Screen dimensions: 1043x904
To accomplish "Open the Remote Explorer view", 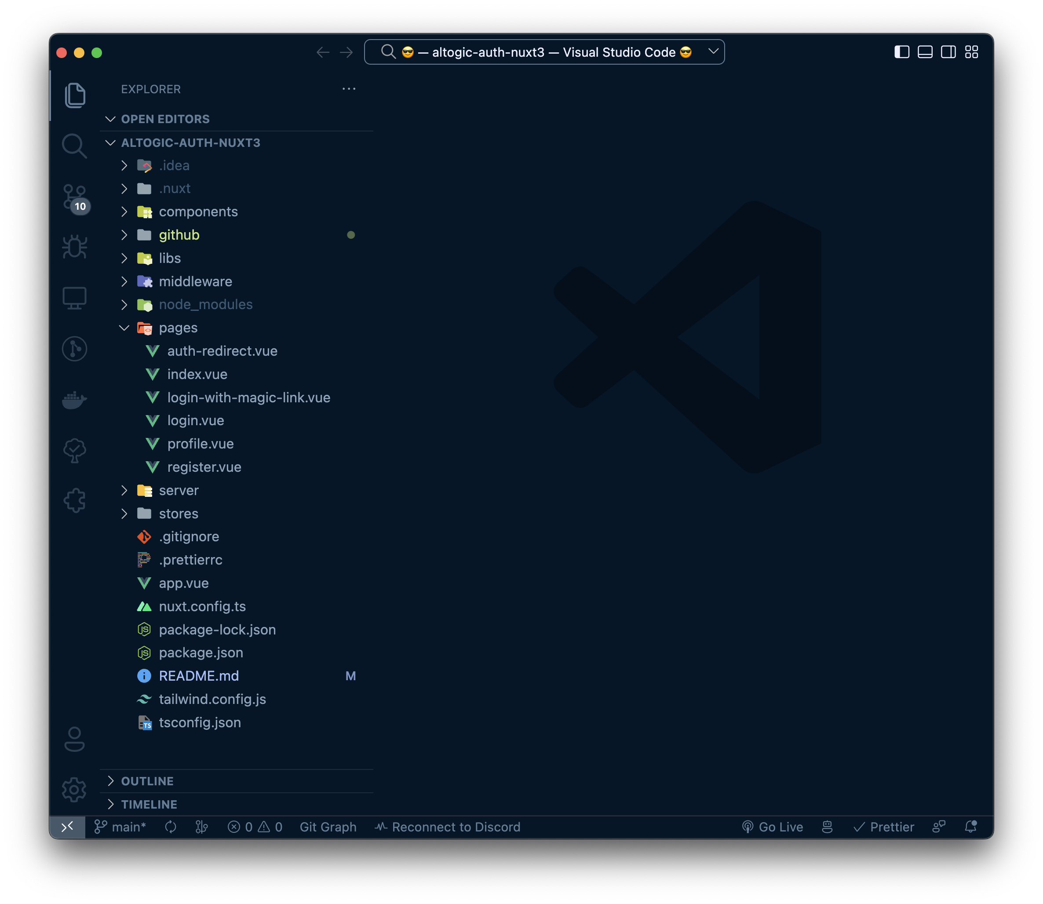I will [74, 298].
